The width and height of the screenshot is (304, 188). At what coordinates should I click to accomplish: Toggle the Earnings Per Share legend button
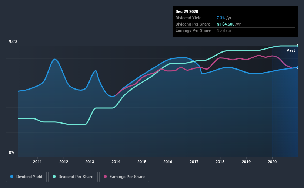tap(124, 177)
